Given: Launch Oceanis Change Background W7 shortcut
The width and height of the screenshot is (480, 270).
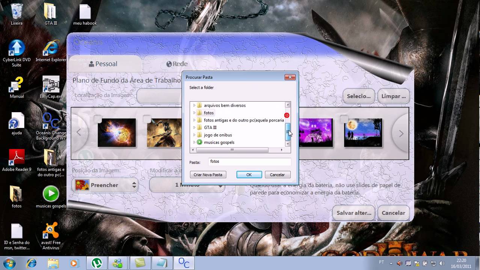Looking at the screenshot, I should (51, 126).
